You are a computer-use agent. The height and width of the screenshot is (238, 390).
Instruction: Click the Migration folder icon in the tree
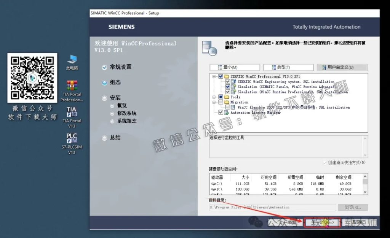pyautogui.click(x=227, y=102)
